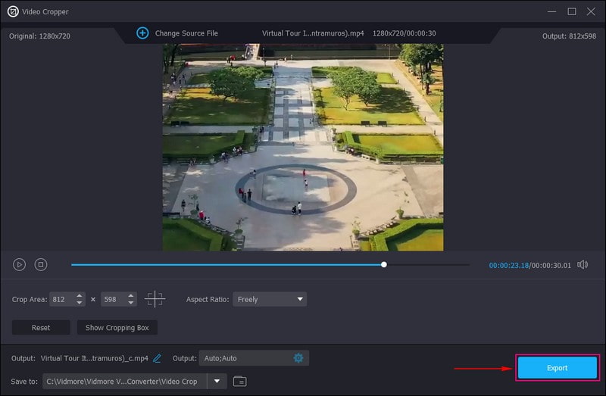Increase crop width with up arrow
Image resolution: width=606 pixels, height=396 pixels.
coord(80,295)
